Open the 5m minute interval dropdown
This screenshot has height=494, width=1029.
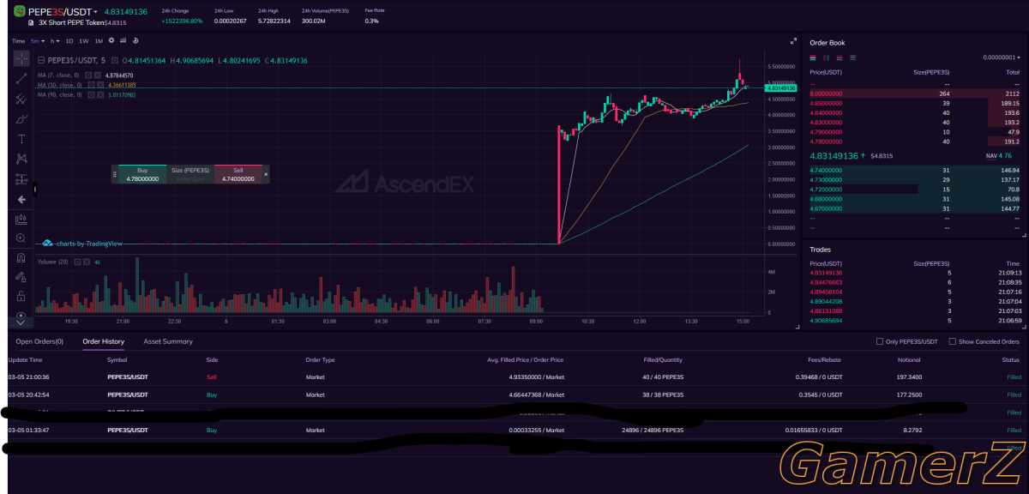pos(38,40)
